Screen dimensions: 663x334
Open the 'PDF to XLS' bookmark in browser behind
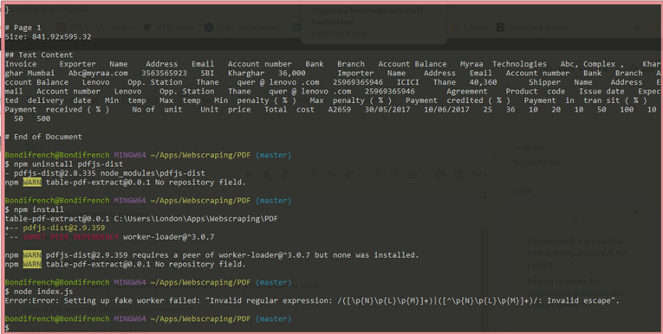(x=95, y=27)
